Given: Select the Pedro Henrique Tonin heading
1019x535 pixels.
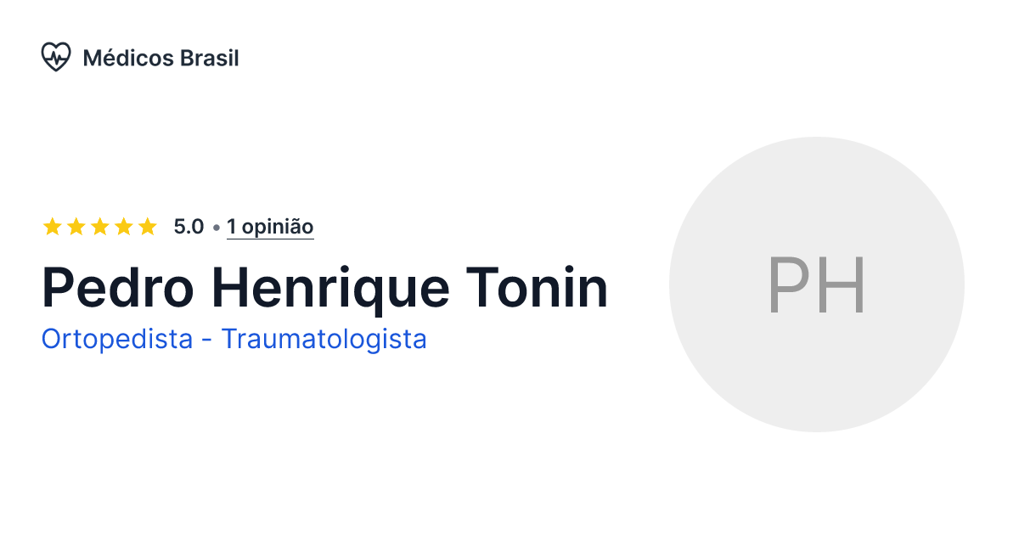Looking at the screenshot, I should 325,287.
